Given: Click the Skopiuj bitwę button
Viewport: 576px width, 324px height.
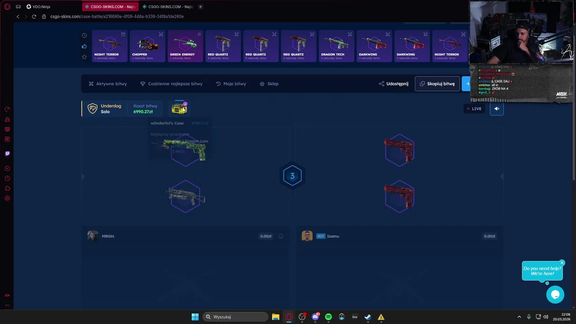Looking at the screenshot, I should [437, 84].
